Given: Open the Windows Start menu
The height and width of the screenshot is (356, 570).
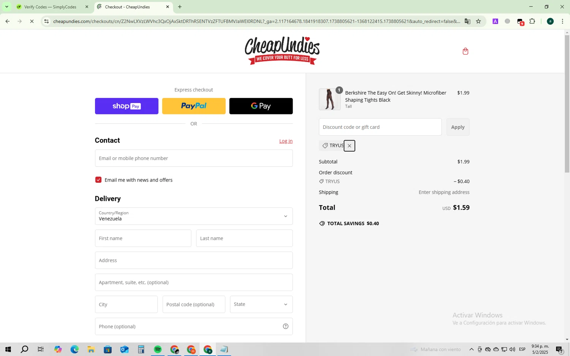Looking at the screenshot, I should tap(8, 350).
